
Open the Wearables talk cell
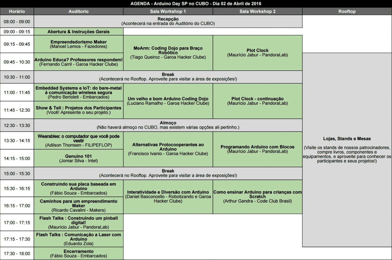pos(78,141)
